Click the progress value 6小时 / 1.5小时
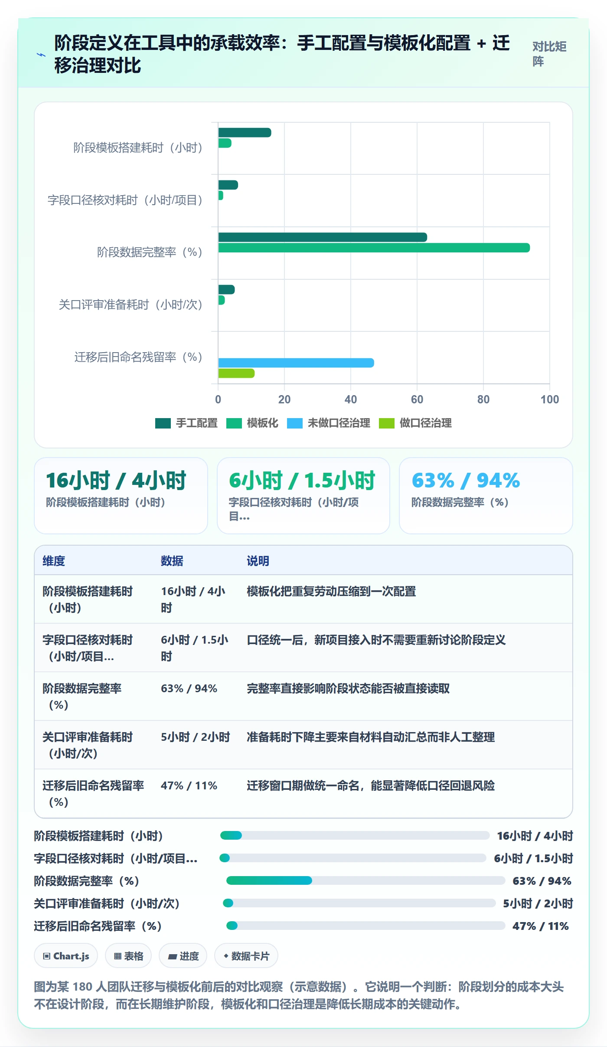The image size is (607, 1047). point(534,858)
